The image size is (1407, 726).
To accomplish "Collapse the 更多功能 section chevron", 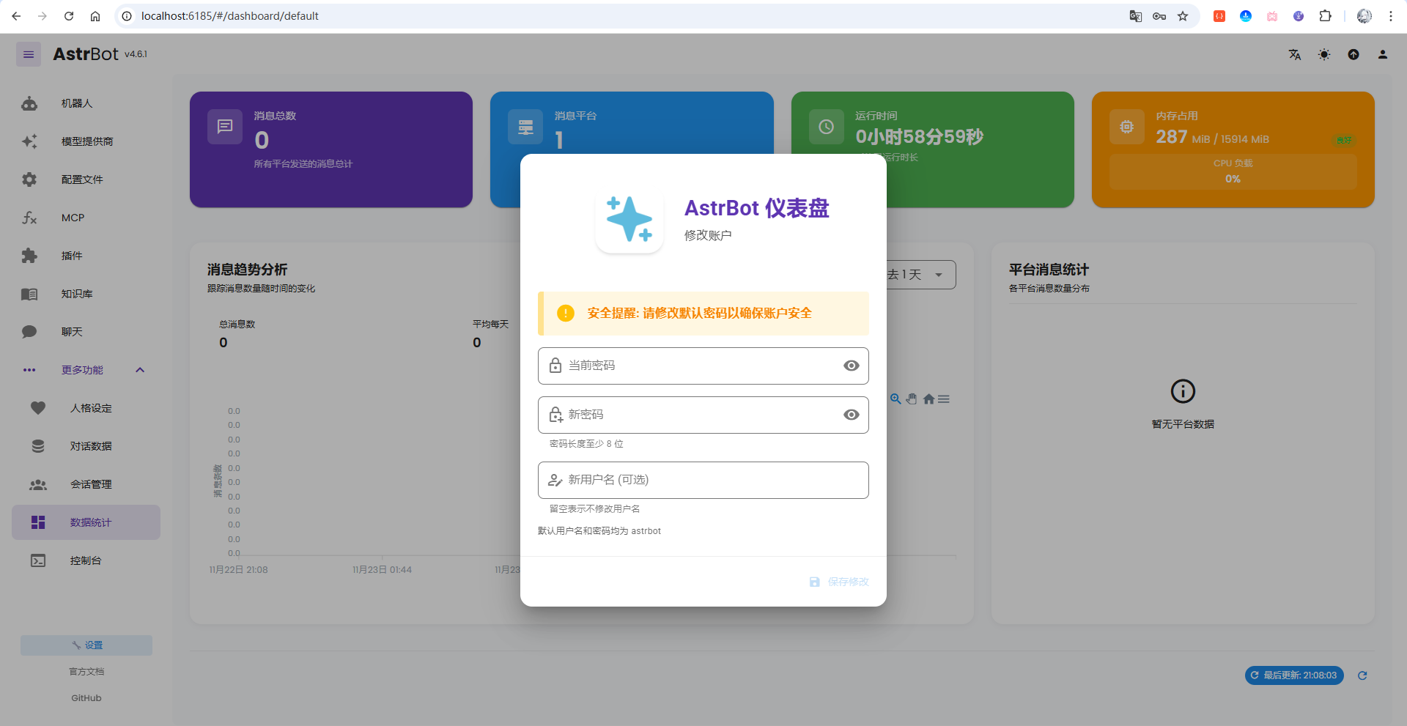I will [140, 370].
